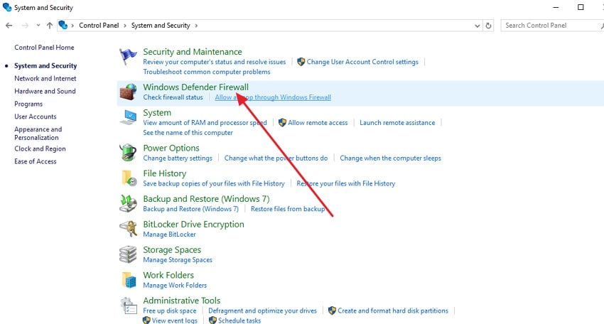604x324 pixels.
Task: Click Change User Account Control settings
Action: [x=362, y=62]
